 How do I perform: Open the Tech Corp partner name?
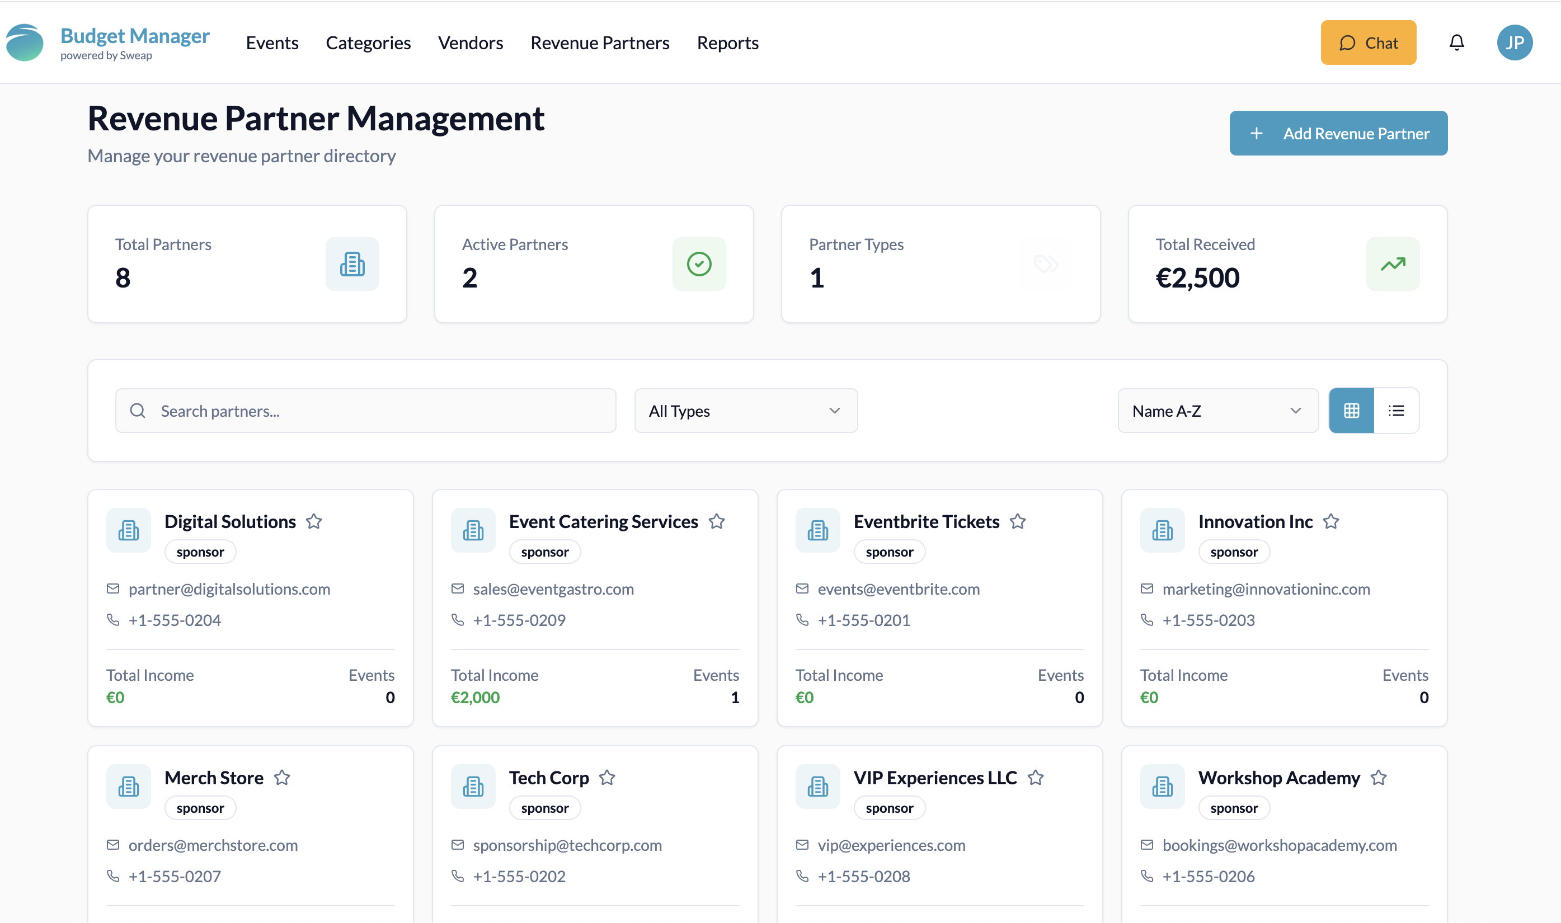click(548, 778)
